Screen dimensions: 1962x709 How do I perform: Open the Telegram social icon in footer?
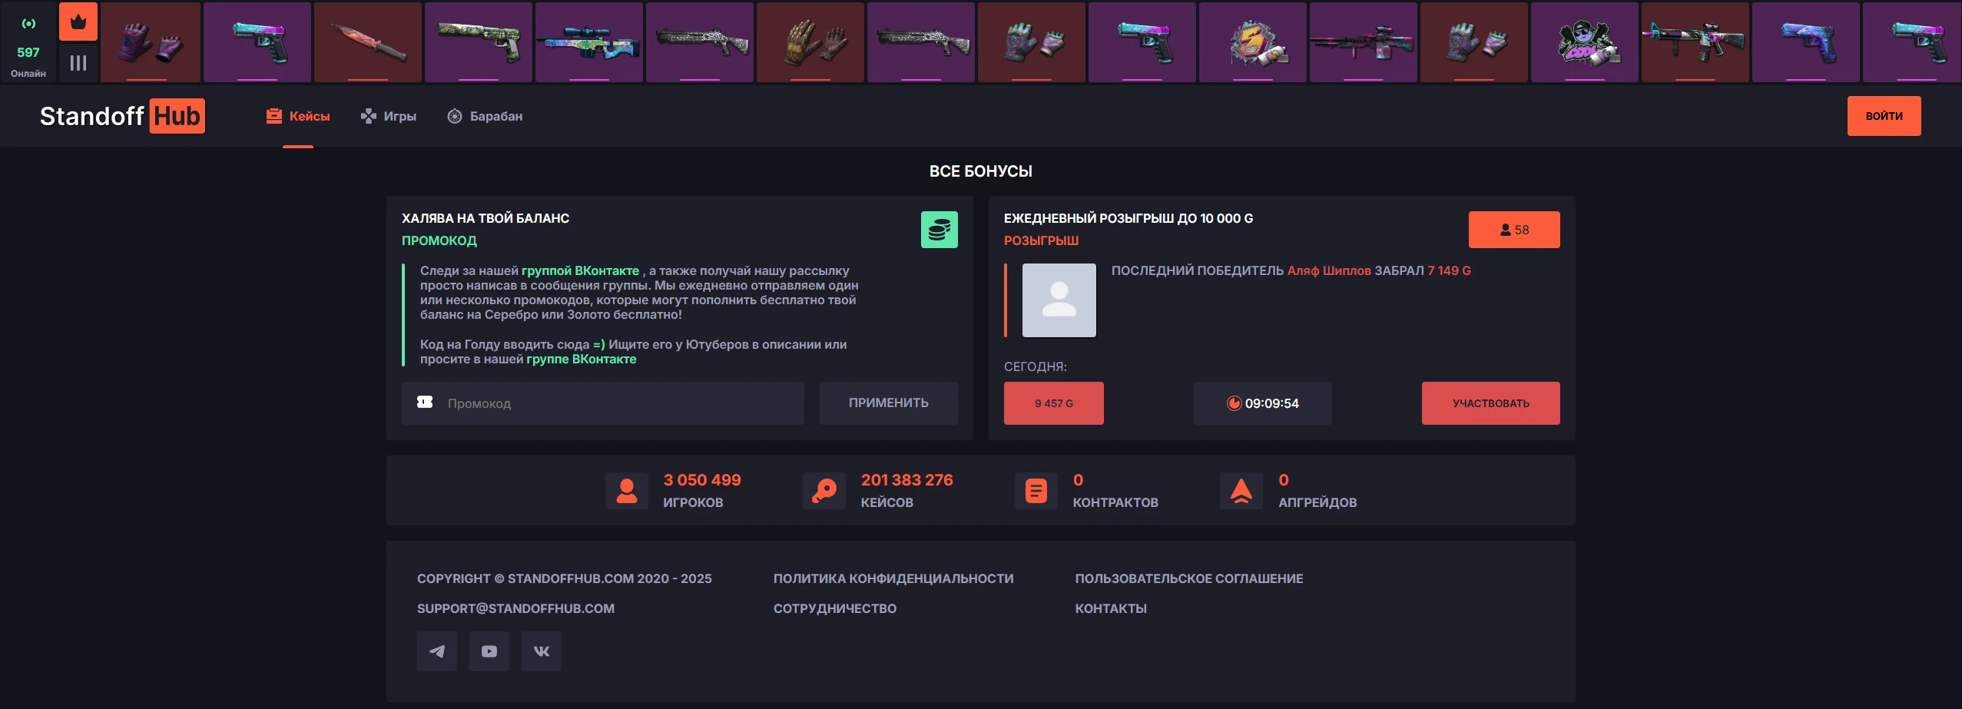pos(437,651)
